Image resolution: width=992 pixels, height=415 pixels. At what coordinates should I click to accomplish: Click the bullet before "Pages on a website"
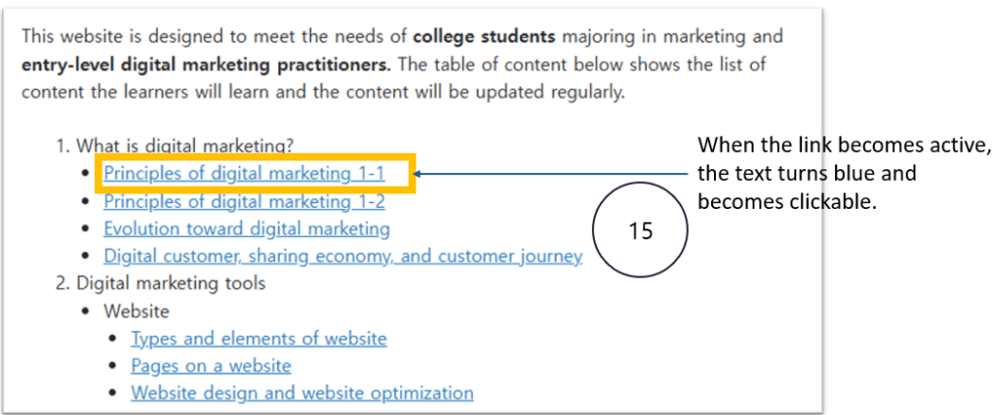click(113, 367)
